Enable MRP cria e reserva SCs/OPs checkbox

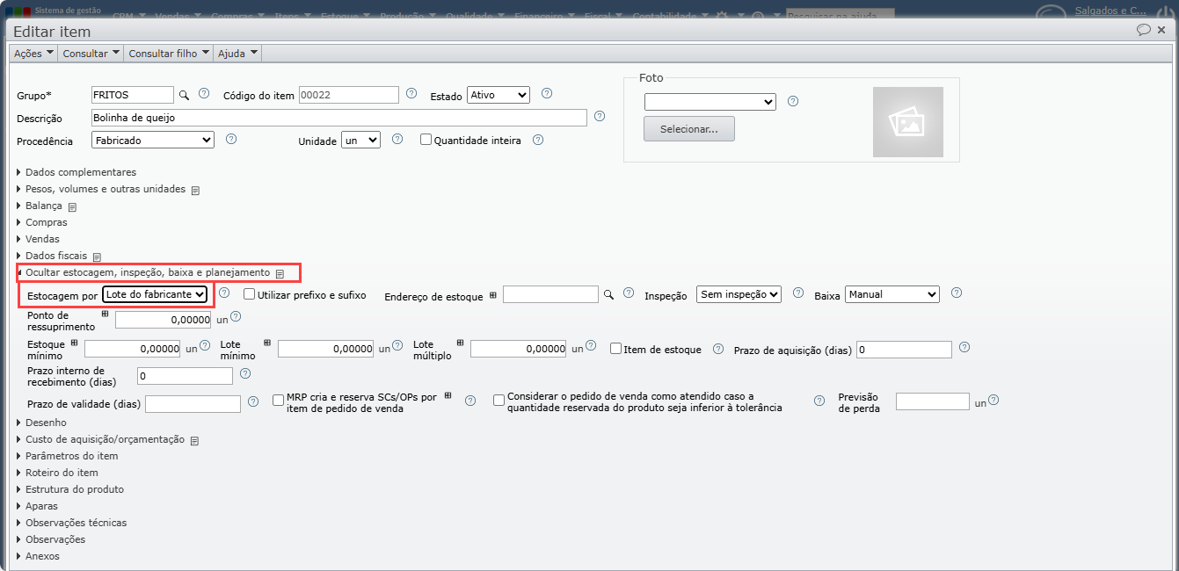[x=279, y=401]
